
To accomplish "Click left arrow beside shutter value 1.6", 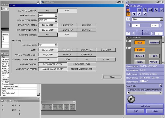I will tap(129, 25).
